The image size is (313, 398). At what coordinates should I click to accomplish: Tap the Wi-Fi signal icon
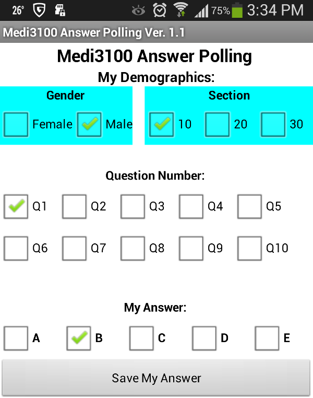point(180,9)
